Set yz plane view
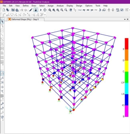The width and height of the screenshot is (130, 134). point(92,10)
